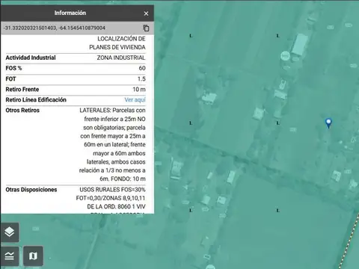Click the 'Actividad Industrial' label

click(31, 58)
